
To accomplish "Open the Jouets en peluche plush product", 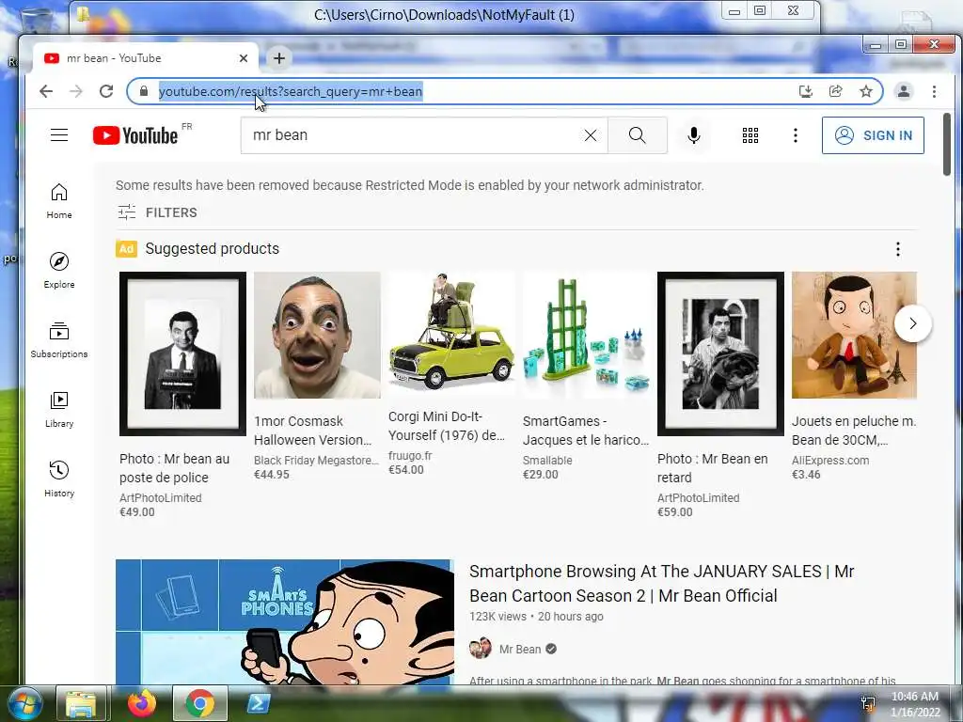I will [854, 336].
